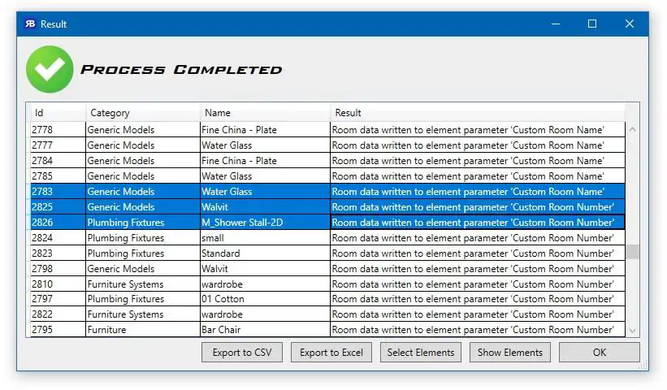This screenshot has width=667, height=390.
Task: Click the scrollbar down arrow
Action: pos(633,331)
